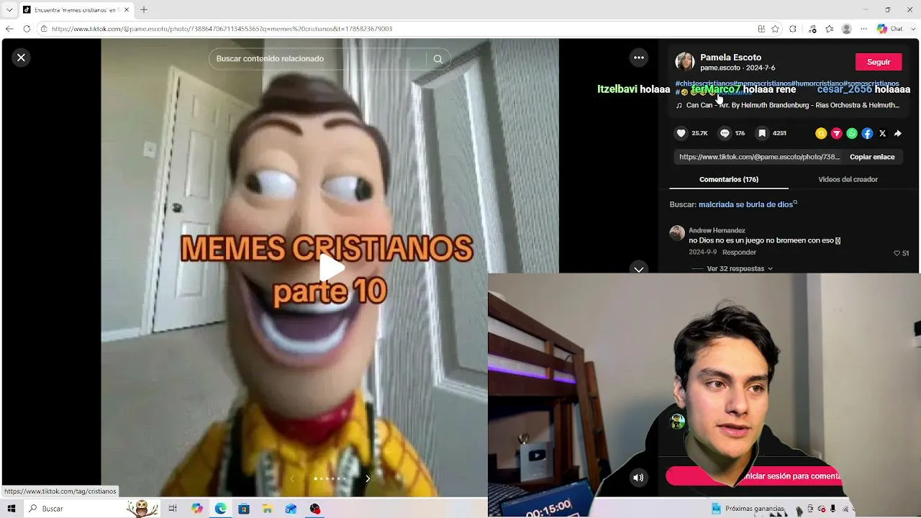Open Pamela Escoto's profile avatar
Image resolution: width=921 pixels, height=518 pixels.
685,62
